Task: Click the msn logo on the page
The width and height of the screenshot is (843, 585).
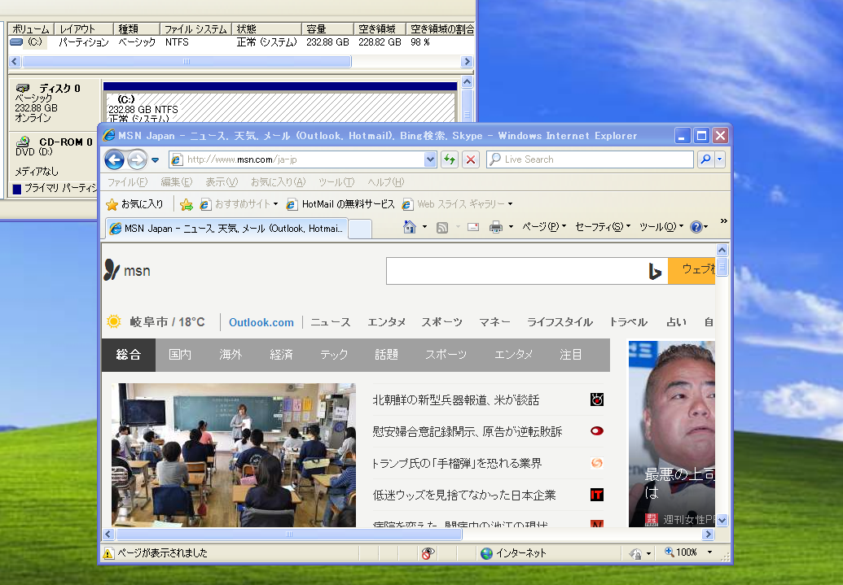Action: click(x=127, y=270)
